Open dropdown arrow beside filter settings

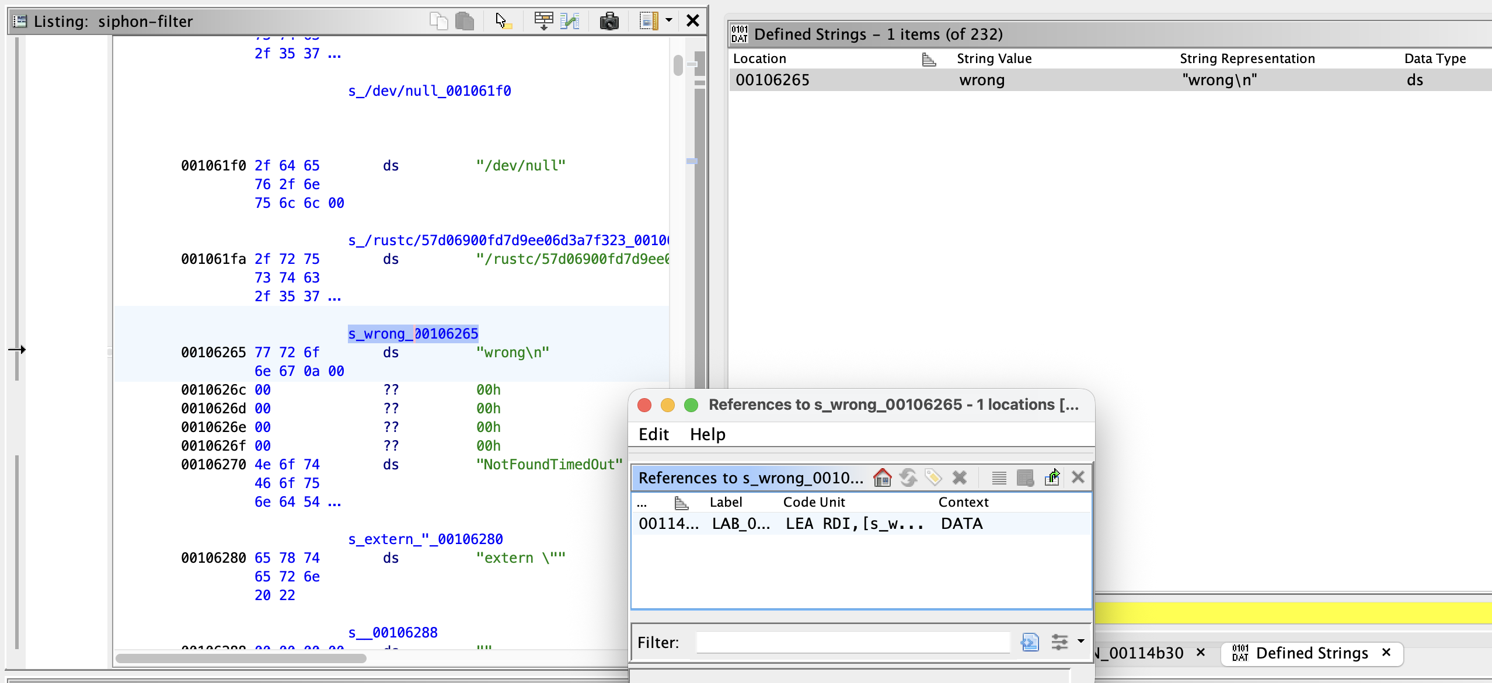point(1080,641)
